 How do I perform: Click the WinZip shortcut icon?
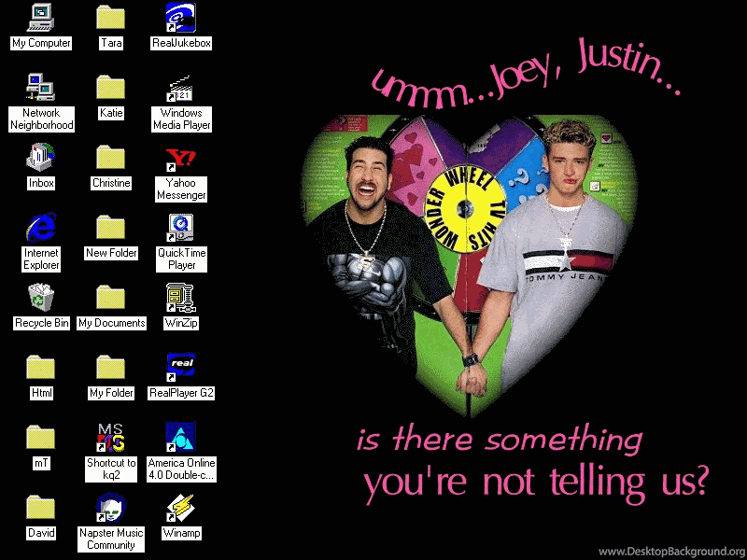click(180, 298)
